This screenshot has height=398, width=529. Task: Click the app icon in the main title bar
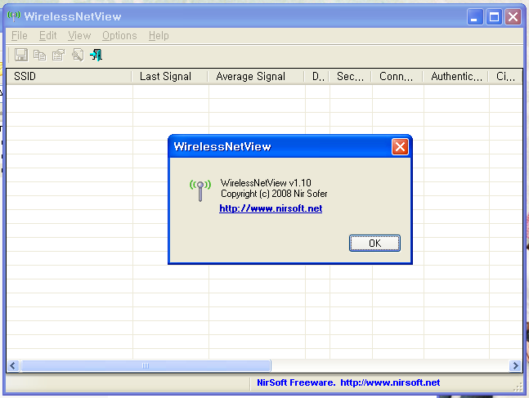[x=14, y=16]
